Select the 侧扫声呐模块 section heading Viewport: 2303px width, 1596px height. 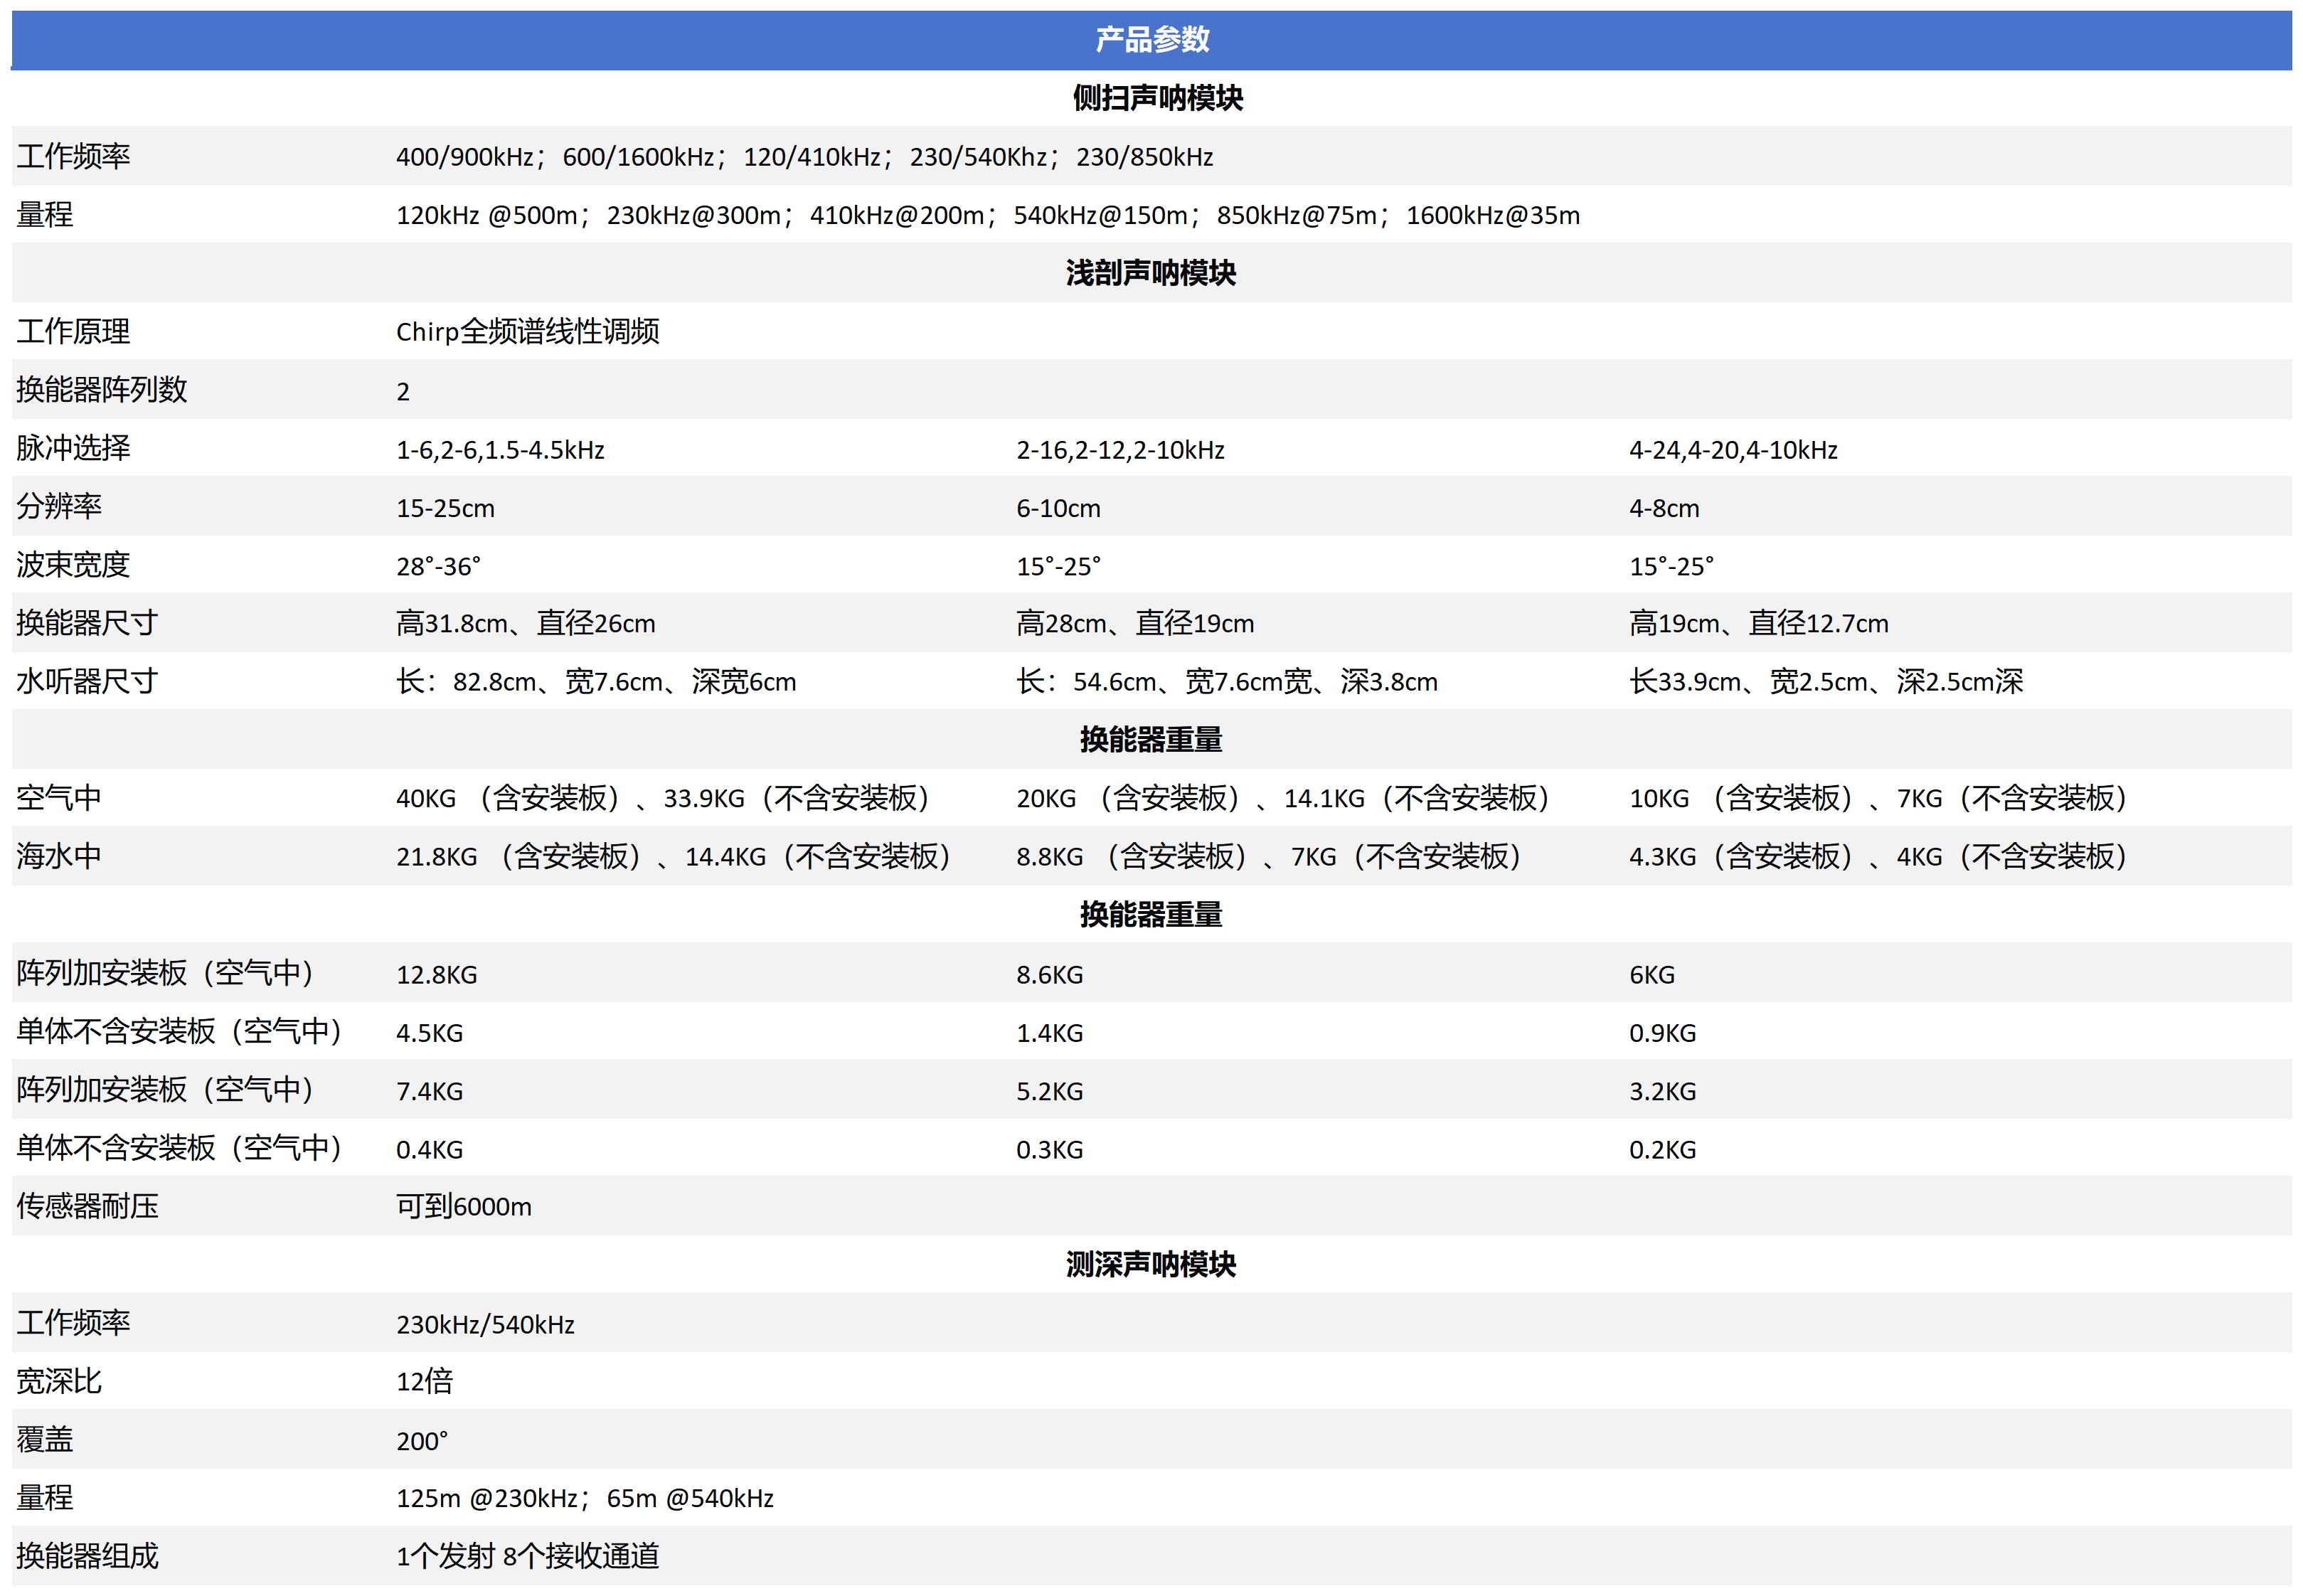tap(1157, 98)
